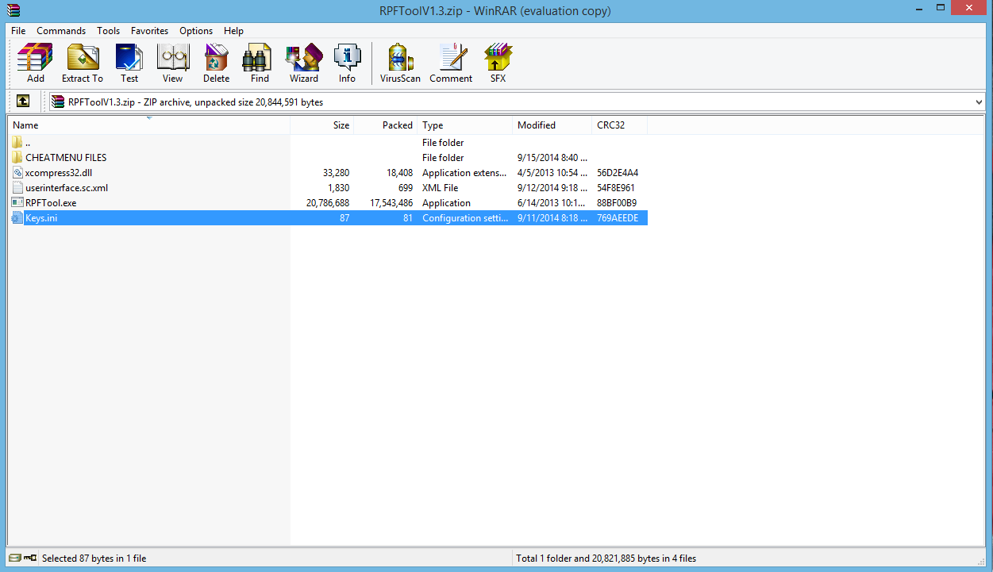Screen dimensions: 993x572
Task: Open the Options menu
Action: pos(196,31)
